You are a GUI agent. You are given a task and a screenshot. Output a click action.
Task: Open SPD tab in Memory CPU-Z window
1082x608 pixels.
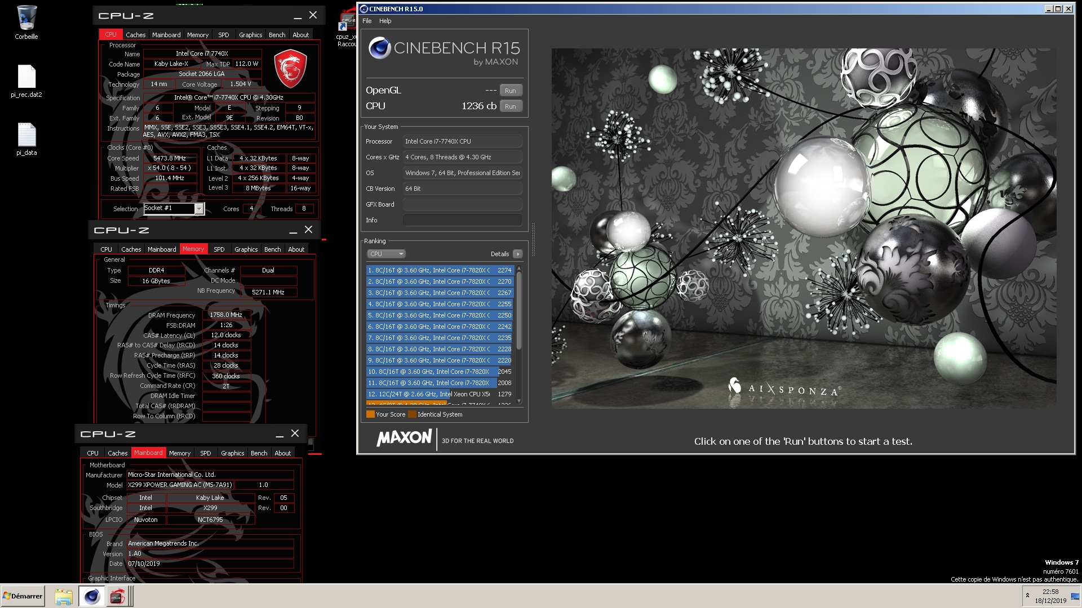click(x=219, y=249)
